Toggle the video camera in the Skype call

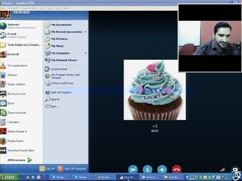133,169
